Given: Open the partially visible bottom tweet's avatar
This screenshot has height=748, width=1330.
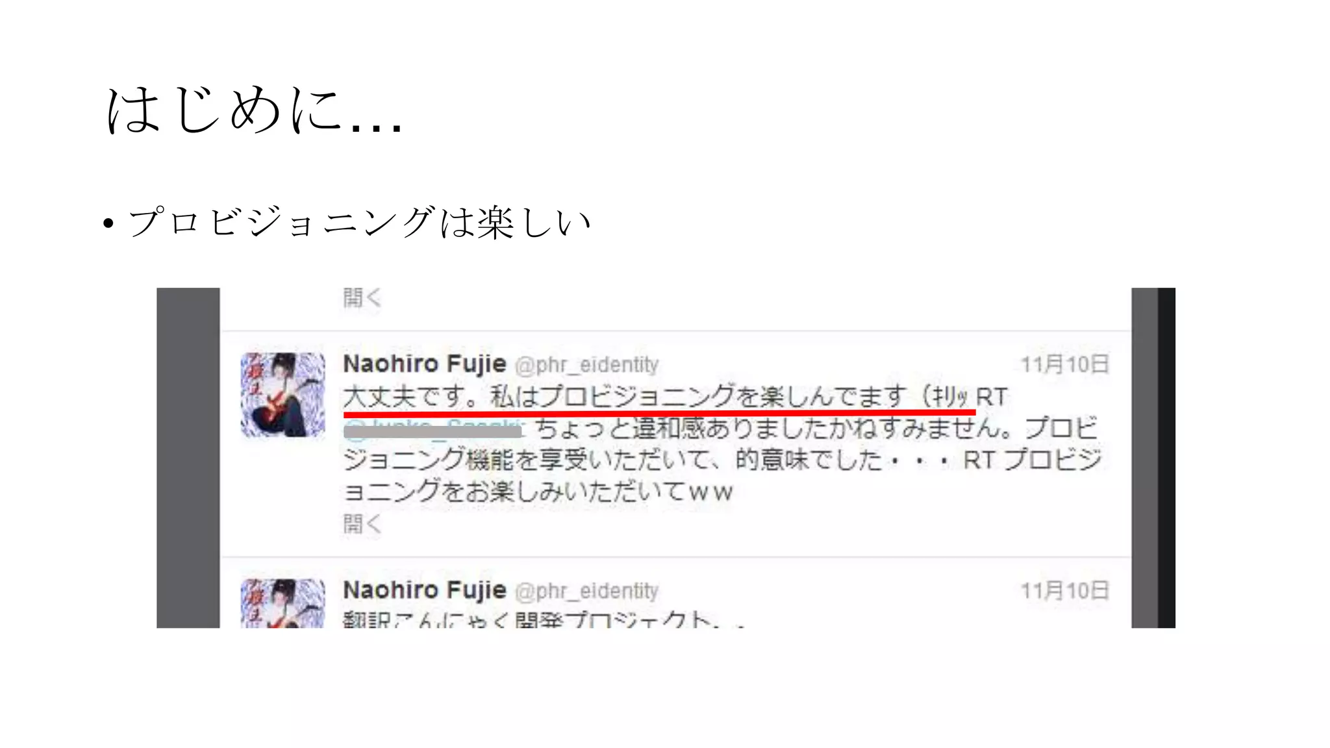Looking at the screenshot, I should (x=282, y=603).
